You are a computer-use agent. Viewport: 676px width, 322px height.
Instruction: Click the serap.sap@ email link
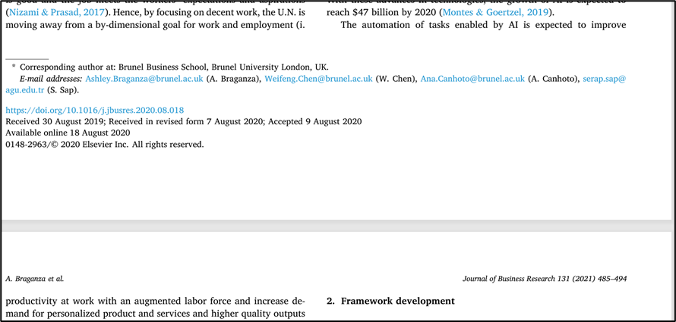pyautogui.click(x=604, y=79)
